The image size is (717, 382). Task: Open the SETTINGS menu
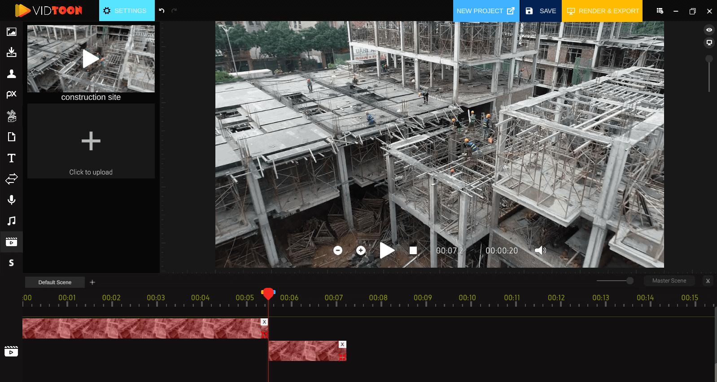click(x=127, y=11)
